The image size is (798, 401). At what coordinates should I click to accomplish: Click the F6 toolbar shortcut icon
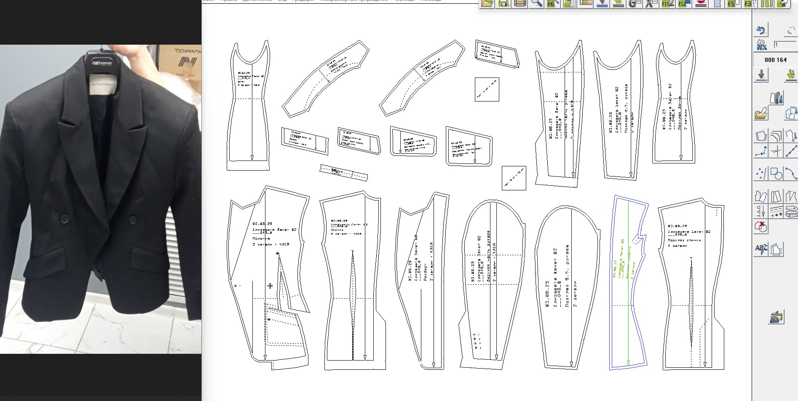coord(553,3)
